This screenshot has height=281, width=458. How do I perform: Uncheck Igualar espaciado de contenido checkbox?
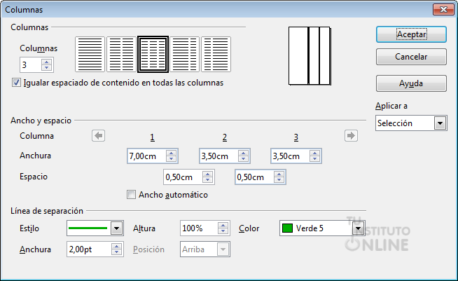pyautogui.click(x=17, y=83)
